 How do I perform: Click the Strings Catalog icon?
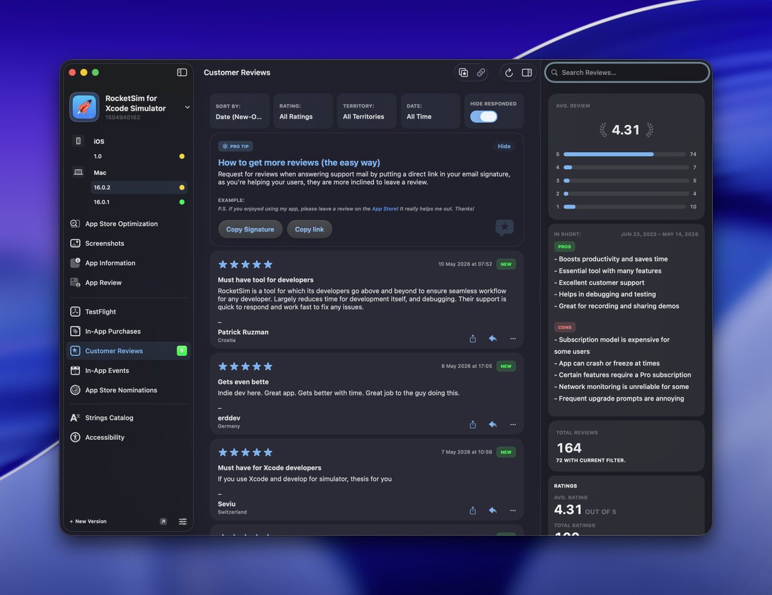(75, 418)
